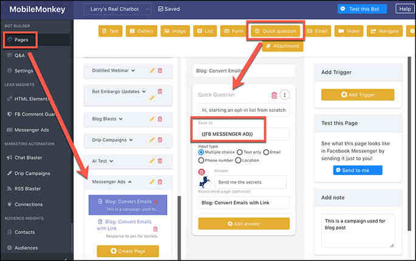Edit the AI Test folder name
This screenshot has width=416, height=261.
[x=152, y=161]
